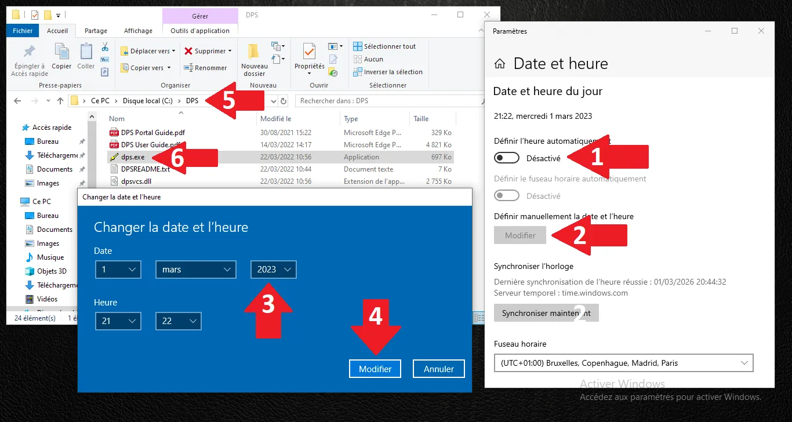Viewport: 792px width, 422px height.
Task: Click the Épingler à Accès rapide icon
Action: pyautogui.click(x=29, y=53)
